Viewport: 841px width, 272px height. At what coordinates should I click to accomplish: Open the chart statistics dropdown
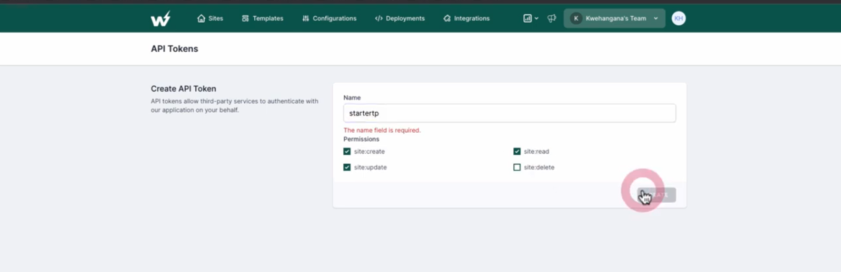point(531,19)
